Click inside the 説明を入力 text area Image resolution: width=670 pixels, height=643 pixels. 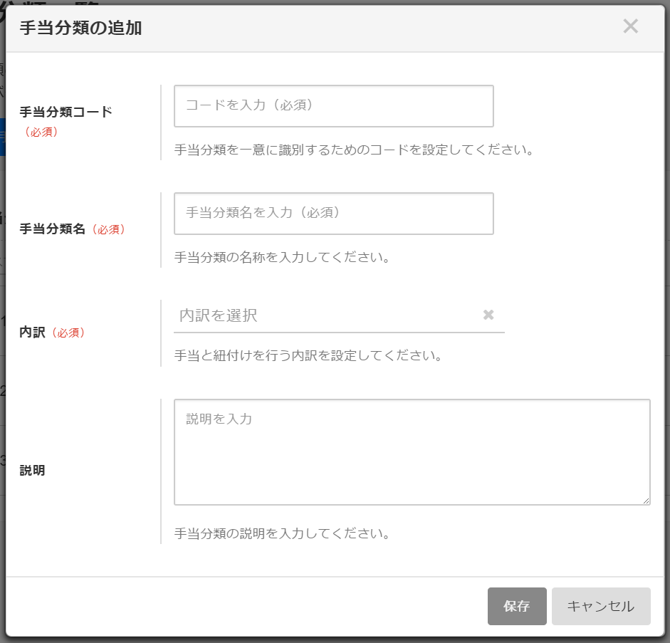[412, 452]
